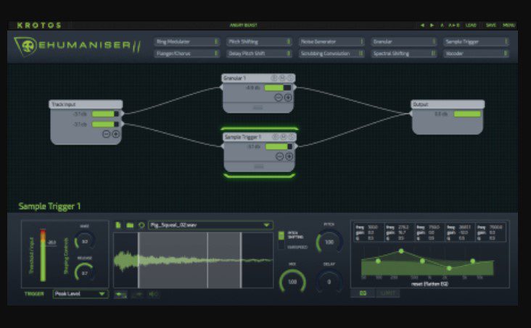531x328 pixels.
Task: Add a Sample Trigger module from the module bar
Action: [x=476, y=41]
